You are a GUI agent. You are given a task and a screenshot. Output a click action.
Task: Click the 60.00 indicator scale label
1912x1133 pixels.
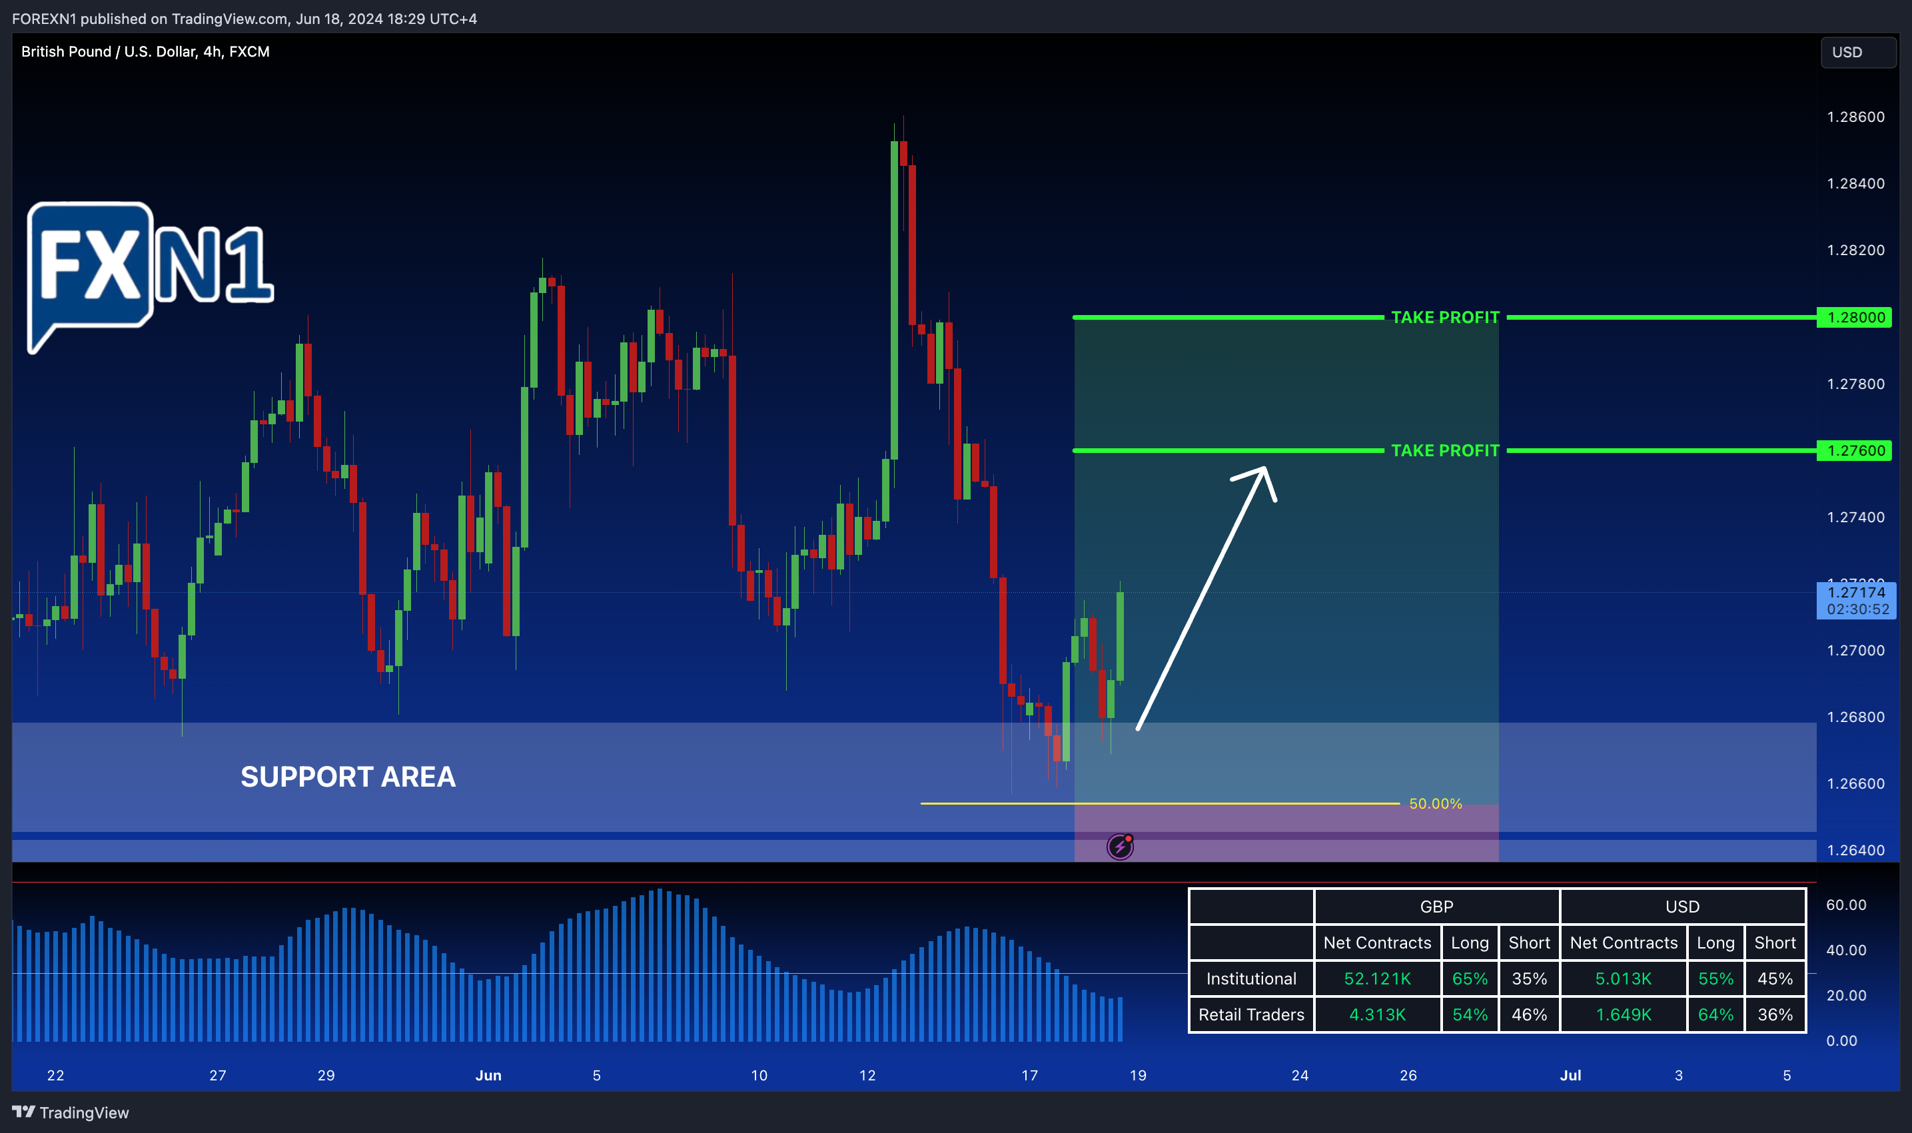(1846, 905)
